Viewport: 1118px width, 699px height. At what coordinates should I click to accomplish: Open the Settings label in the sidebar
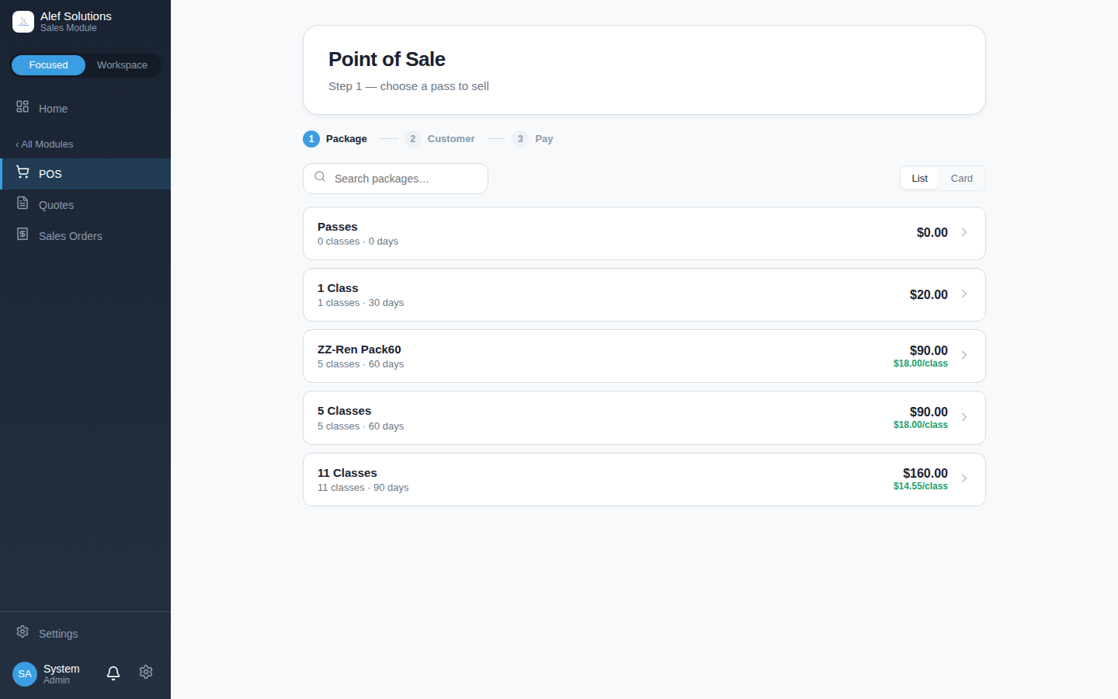pyautogui.click(x=58, y=634)
